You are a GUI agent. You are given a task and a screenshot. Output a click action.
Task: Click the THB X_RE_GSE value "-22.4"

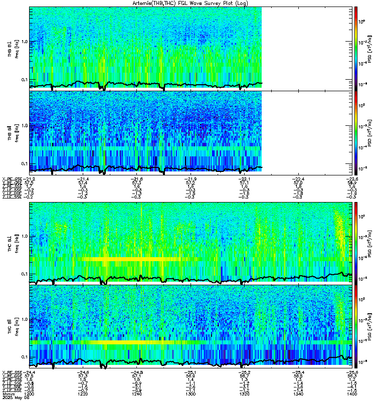(298, 179)
